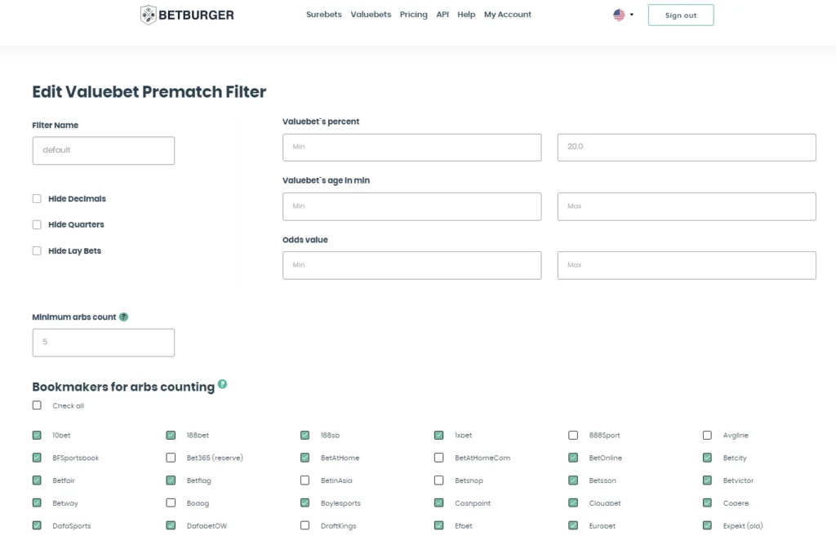Click Valuebet's percent max field showing 20.0

tap(687, 147)
